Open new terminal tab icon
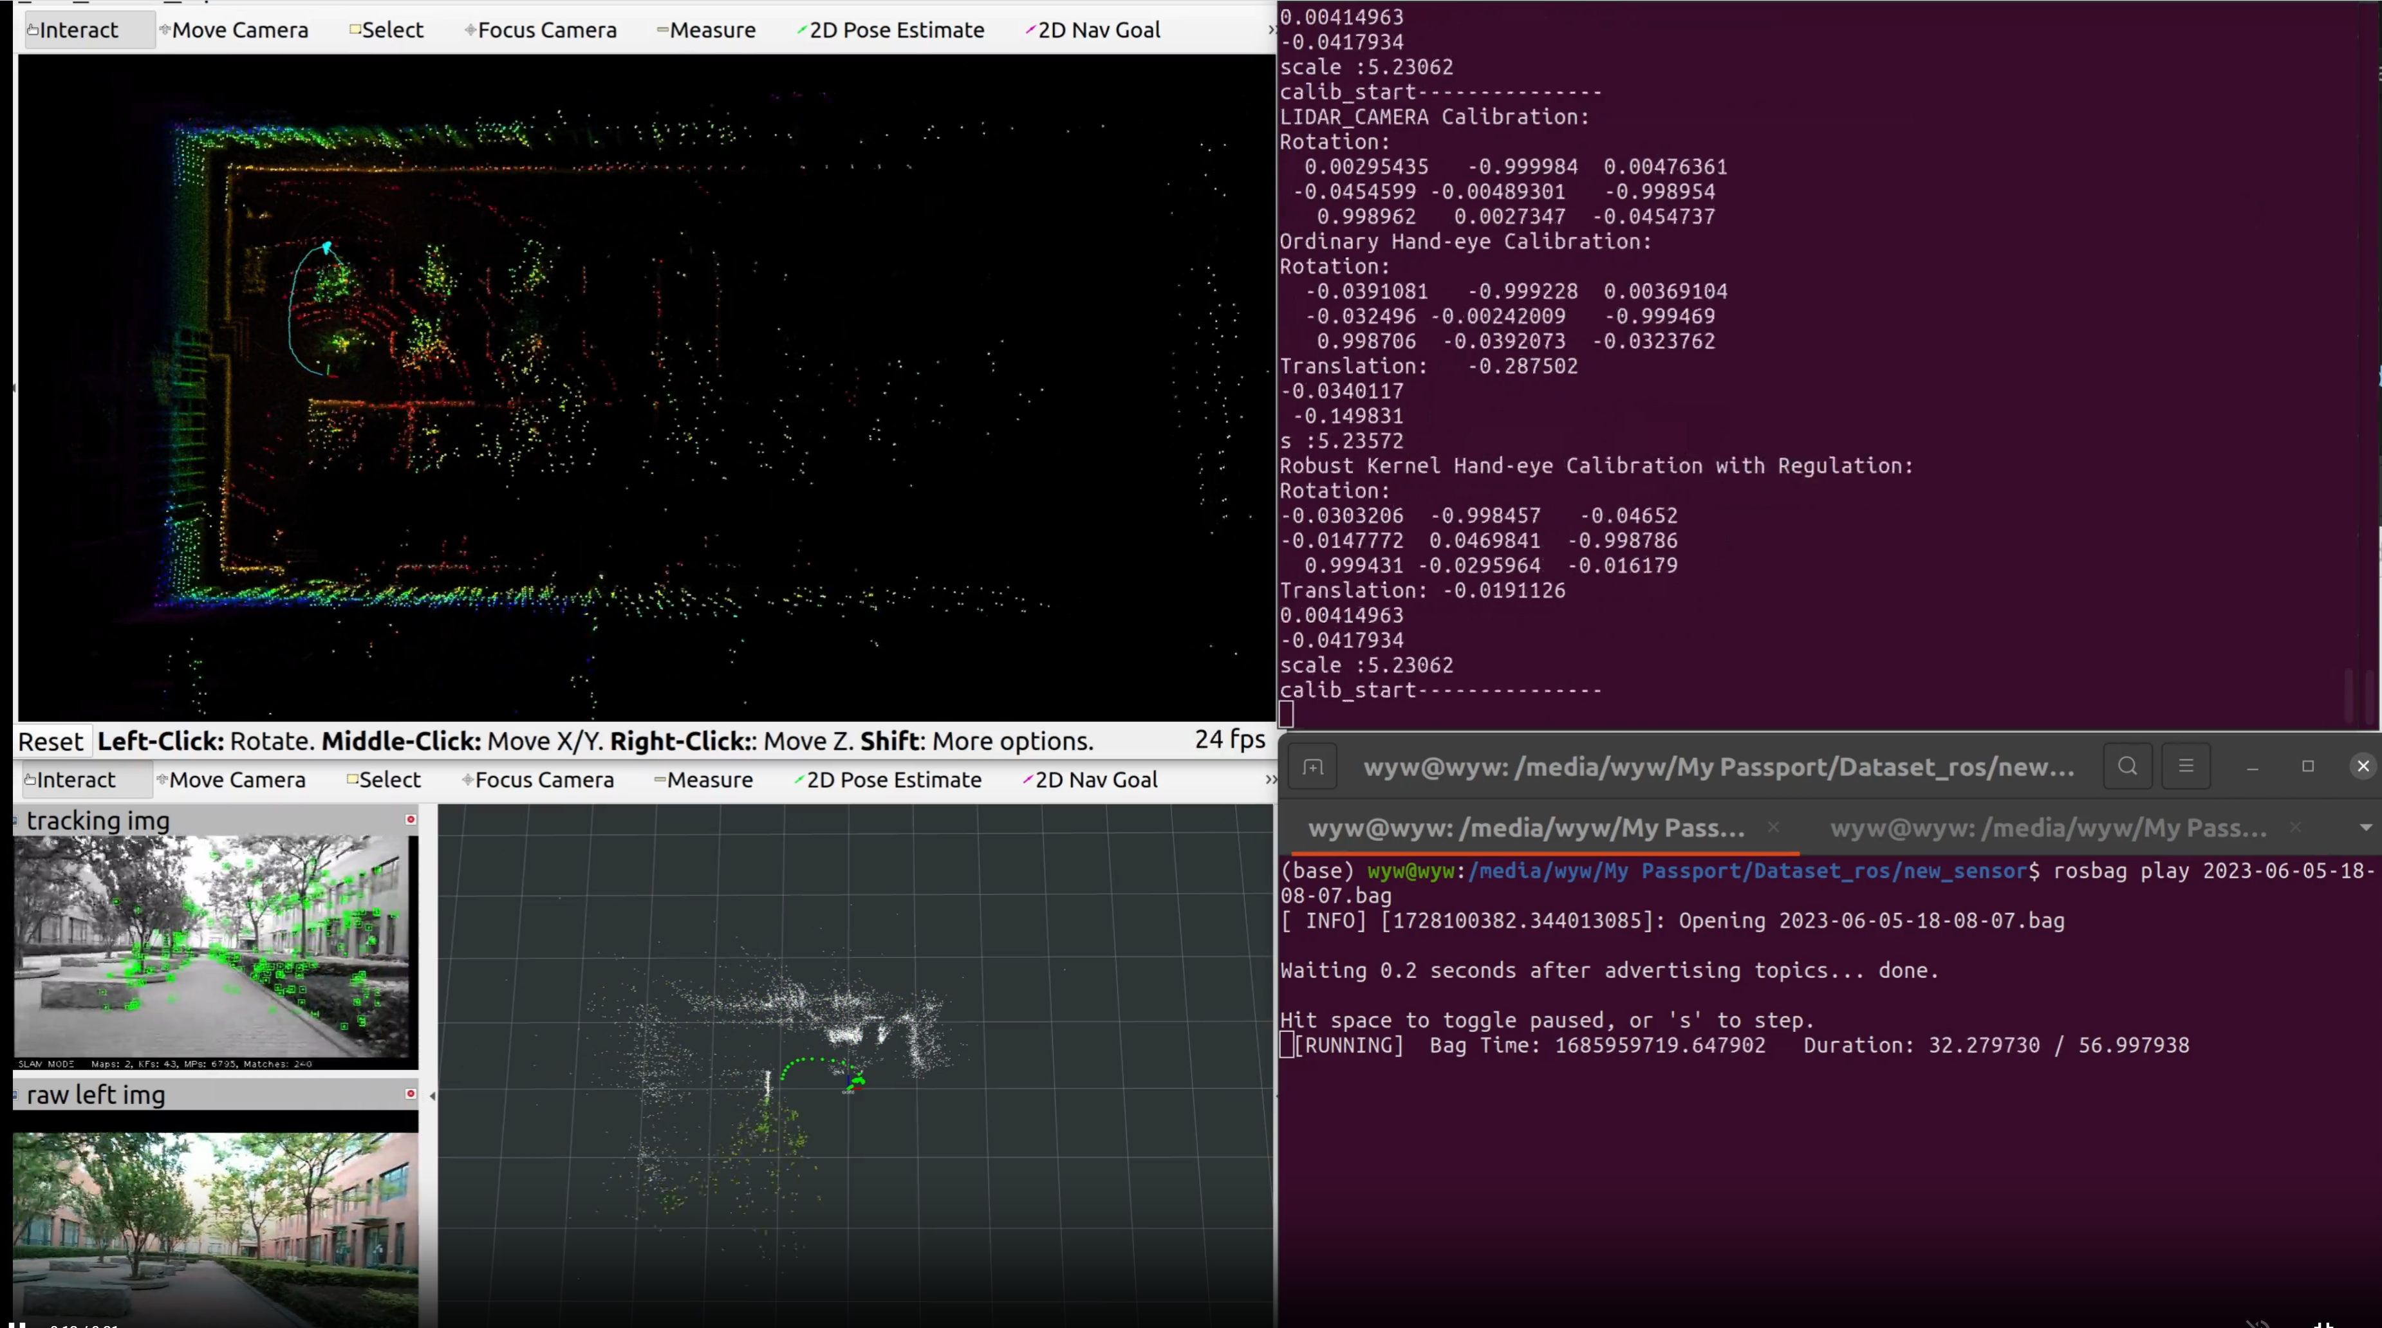The width and height of the screenshot is (2382, 1328). (x=1312, y=766)
